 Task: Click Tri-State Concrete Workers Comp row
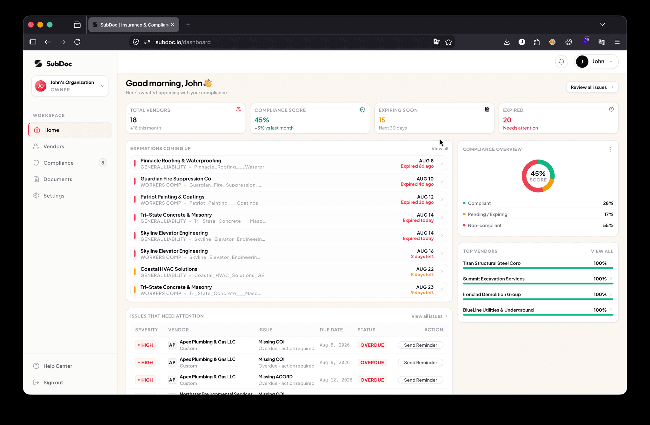tap(289, 290)
